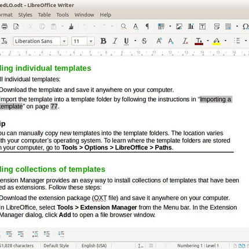The image size is (249, 249).
Task: Click the Print icon in the toolbar
Action: click(x=4, y=26)
